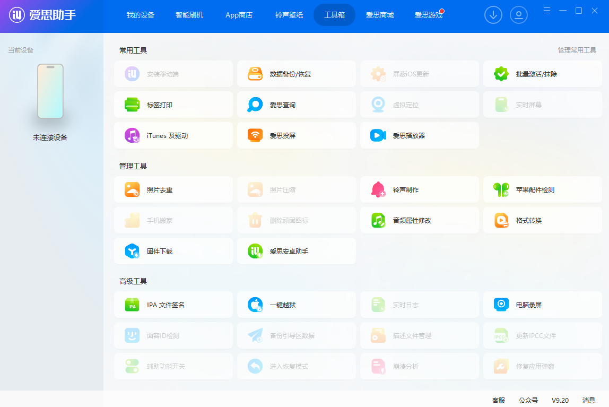Click the 未连接设备 label
Screen dimensions: 609x407
point(50,137)
